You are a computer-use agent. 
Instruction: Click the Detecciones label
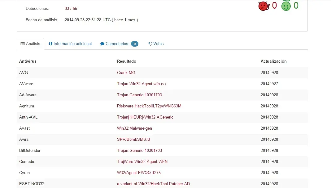point(37,8)
